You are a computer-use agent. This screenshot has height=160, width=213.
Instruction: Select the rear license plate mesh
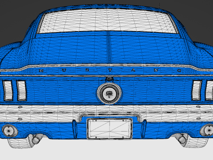tap(110, 128)
